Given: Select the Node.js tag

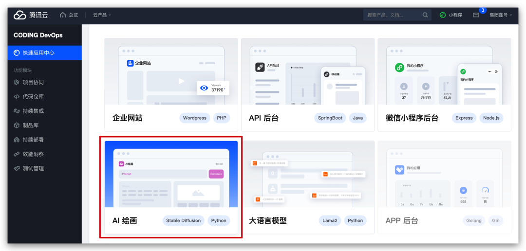Looking at the screenshot, I should [491, 118].
